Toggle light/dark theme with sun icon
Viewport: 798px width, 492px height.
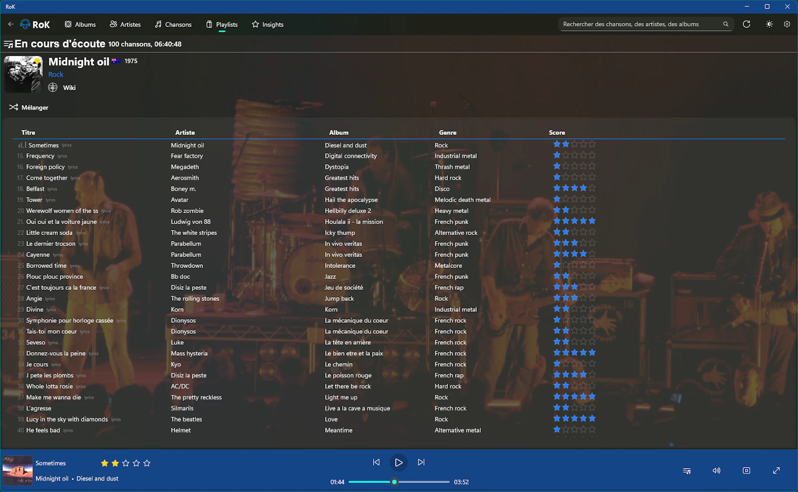pyautogui.click(x=770, y=24)
